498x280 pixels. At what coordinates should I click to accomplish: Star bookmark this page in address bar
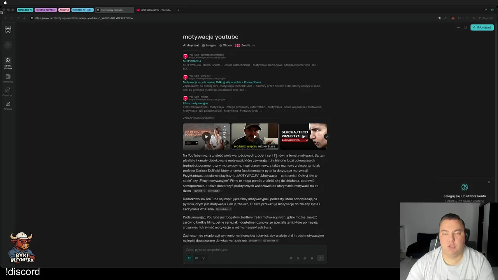(x=440, y=18)
